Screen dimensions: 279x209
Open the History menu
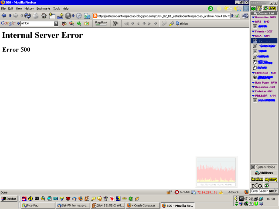[x=29, y=8]
